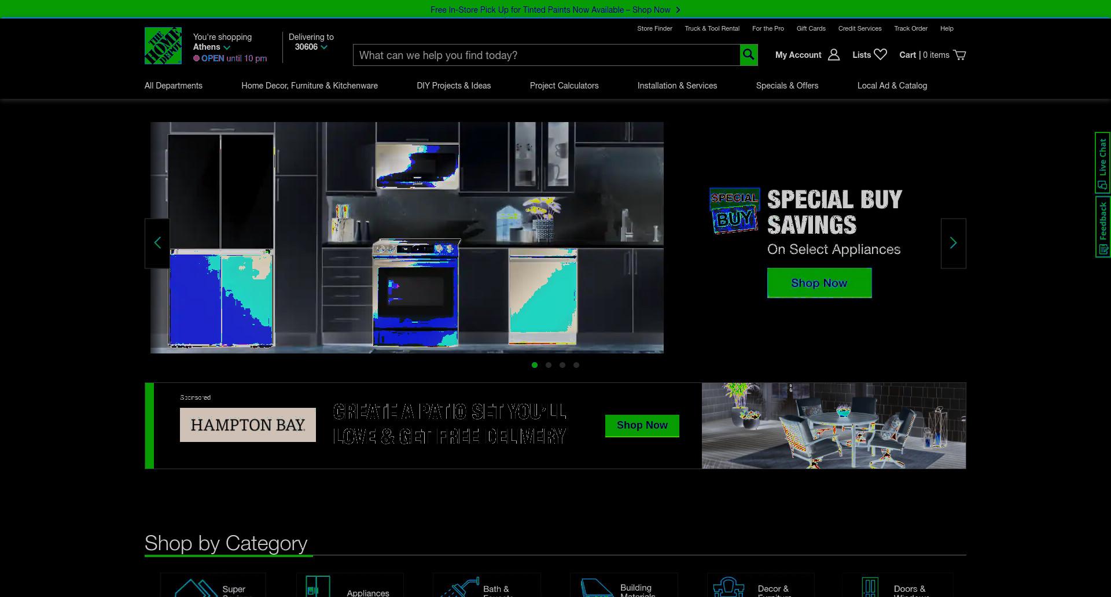Viewport: 1111px width, 597px height.
Task: Click The Home Depot logo
Action: [163, 46]
